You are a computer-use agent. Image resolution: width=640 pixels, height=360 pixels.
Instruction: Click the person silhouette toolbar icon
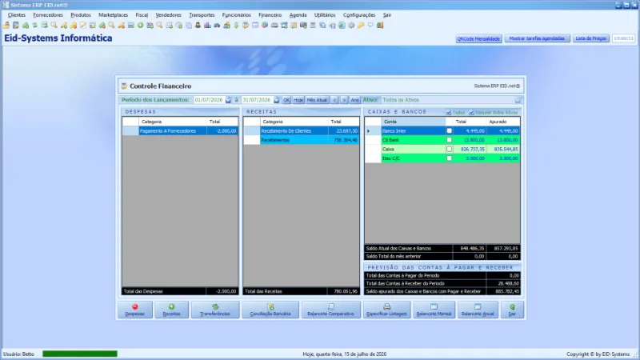click(x=198, y=26)
